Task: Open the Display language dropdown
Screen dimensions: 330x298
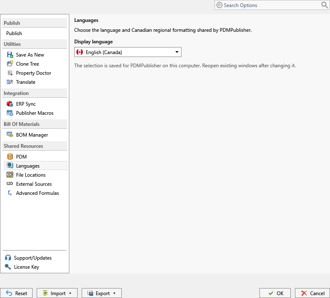Action: tap(128, 52)
